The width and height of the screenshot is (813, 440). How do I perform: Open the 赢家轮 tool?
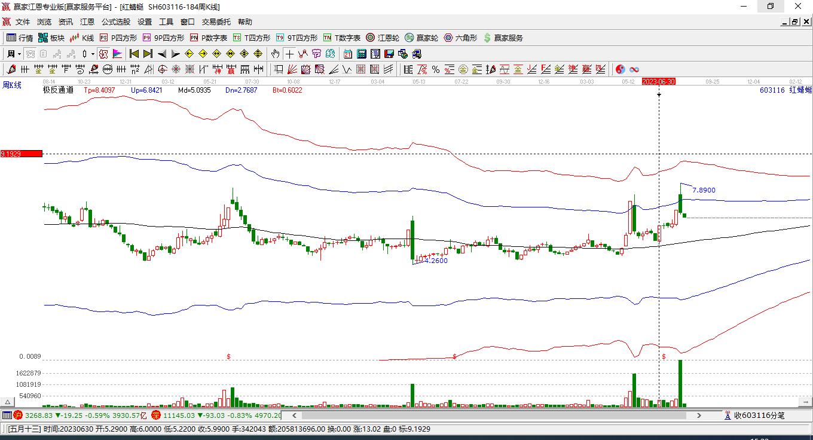(x=421, y=38)
